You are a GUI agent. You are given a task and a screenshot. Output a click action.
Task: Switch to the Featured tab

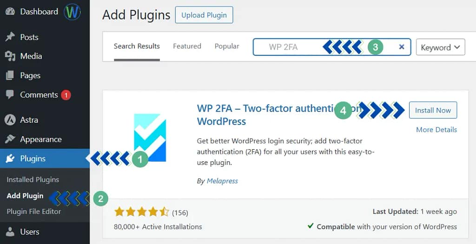point(187,46)
